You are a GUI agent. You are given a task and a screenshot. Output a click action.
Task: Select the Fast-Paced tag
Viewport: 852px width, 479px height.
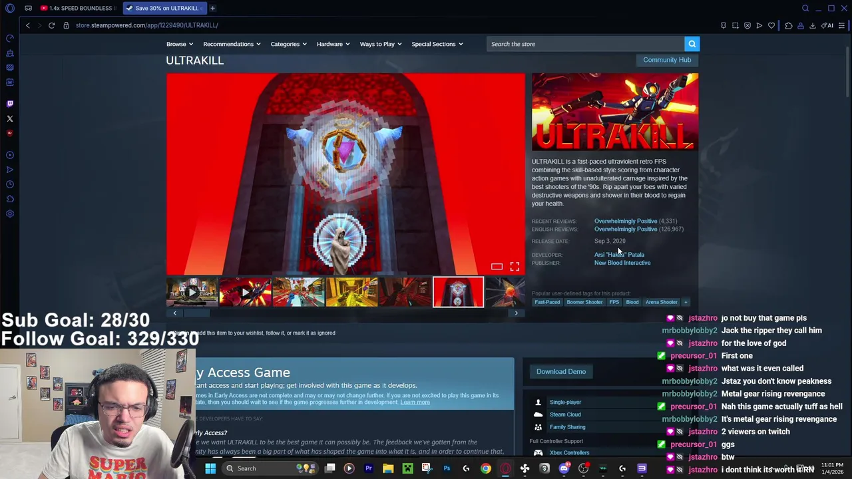547,302
